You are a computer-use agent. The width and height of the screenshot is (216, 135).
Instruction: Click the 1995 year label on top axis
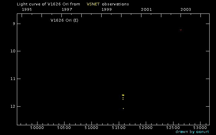pyautogui.click(x=27, y=9)
